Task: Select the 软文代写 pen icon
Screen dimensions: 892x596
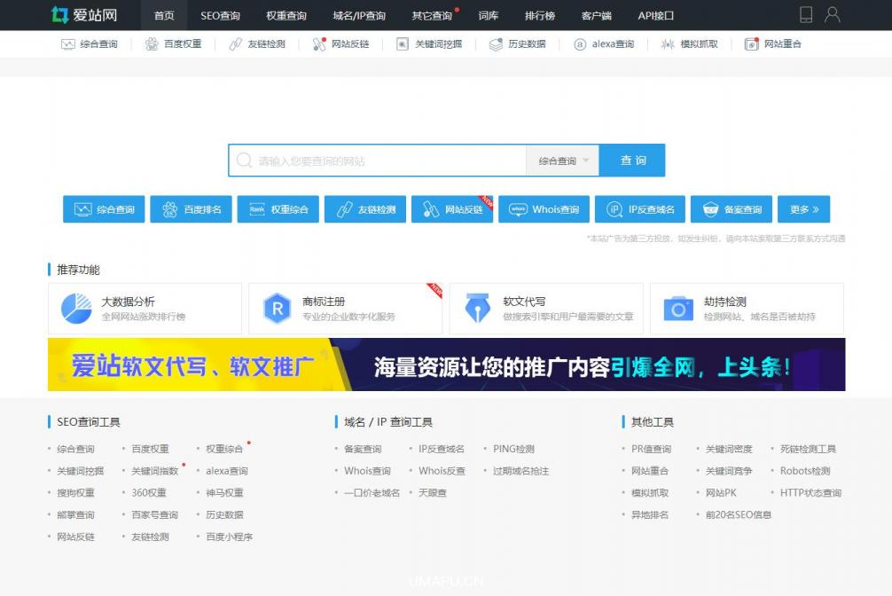Action: 479,306
